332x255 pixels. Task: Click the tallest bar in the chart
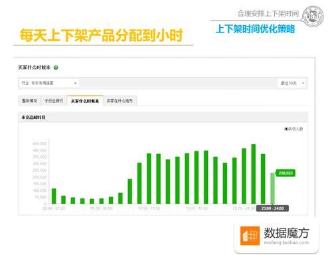254,174
